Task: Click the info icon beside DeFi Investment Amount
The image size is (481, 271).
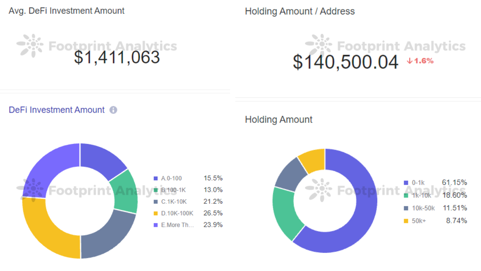Action: click(113, 110)
